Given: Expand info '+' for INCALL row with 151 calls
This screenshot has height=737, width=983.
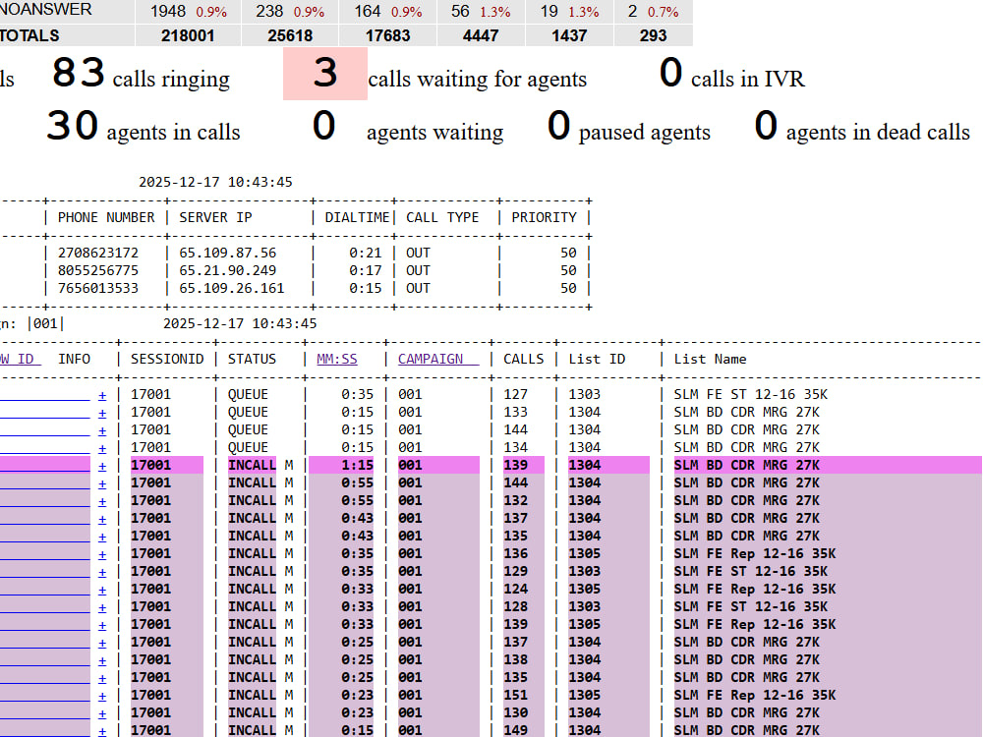Looking at the screenshot, I should [102, 696].
